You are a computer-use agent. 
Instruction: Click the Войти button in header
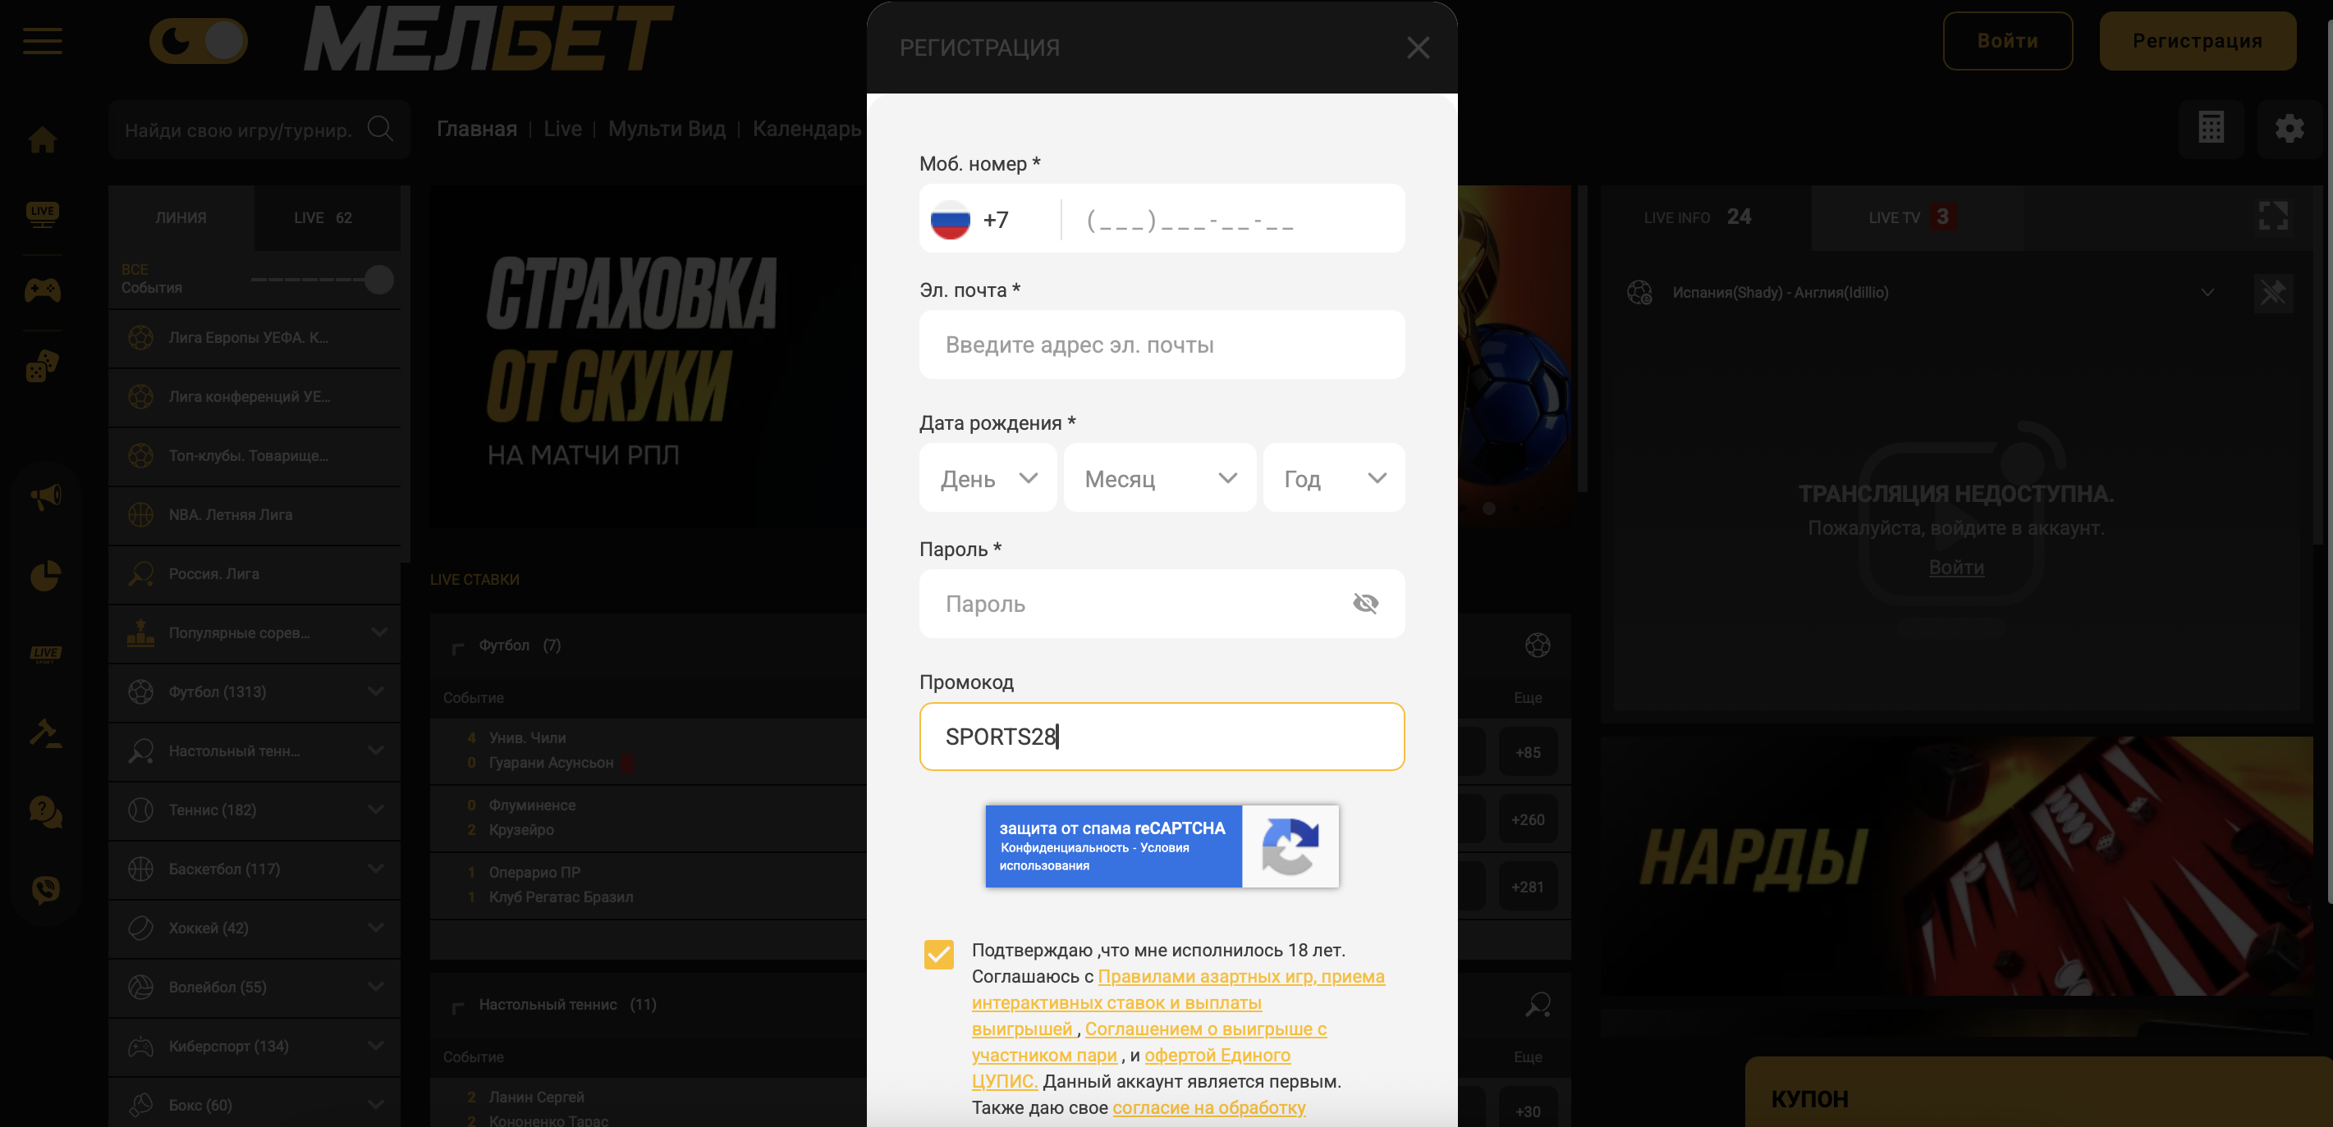coord(2007,41)
